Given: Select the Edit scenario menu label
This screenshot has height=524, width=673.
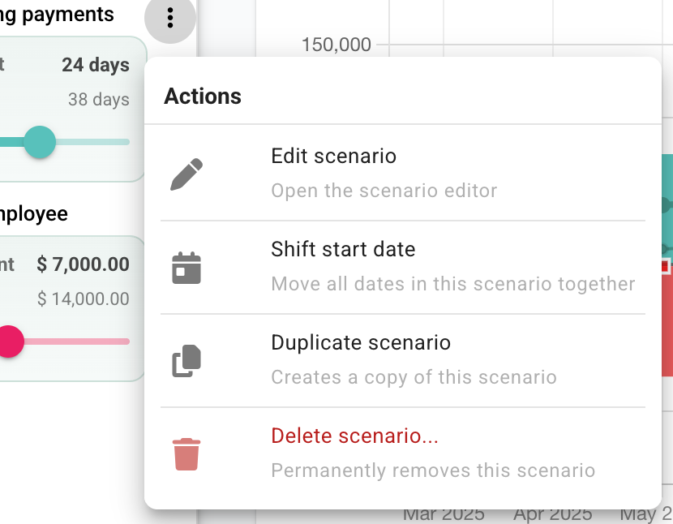Looking at the screenshot, I should point(333,156).
